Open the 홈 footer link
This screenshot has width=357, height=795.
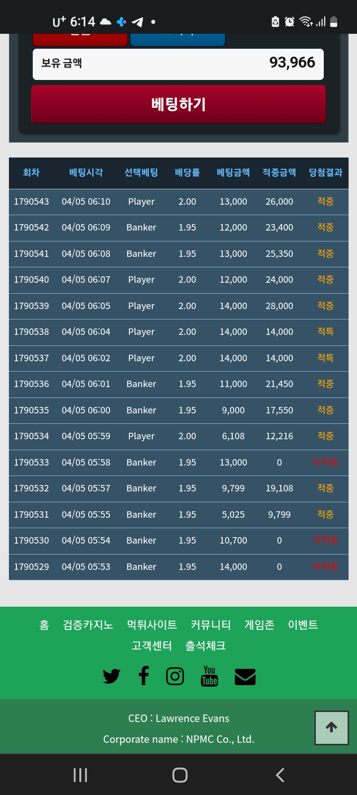[44, 625]
